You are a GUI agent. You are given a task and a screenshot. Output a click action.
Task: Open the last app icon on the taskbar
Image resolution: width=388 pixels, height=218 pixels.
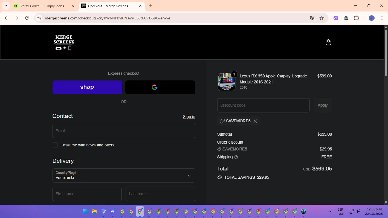coord(303,212)
